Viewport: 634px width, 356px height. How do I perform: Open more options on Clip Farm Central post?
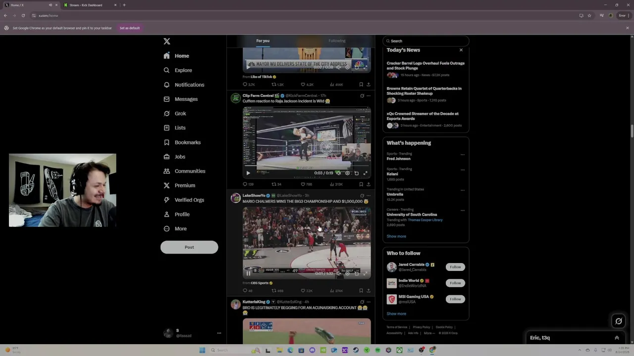368,96
